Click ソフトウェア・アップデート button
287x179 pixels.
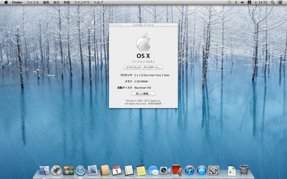pyautogui.click(x=143, y=67)
